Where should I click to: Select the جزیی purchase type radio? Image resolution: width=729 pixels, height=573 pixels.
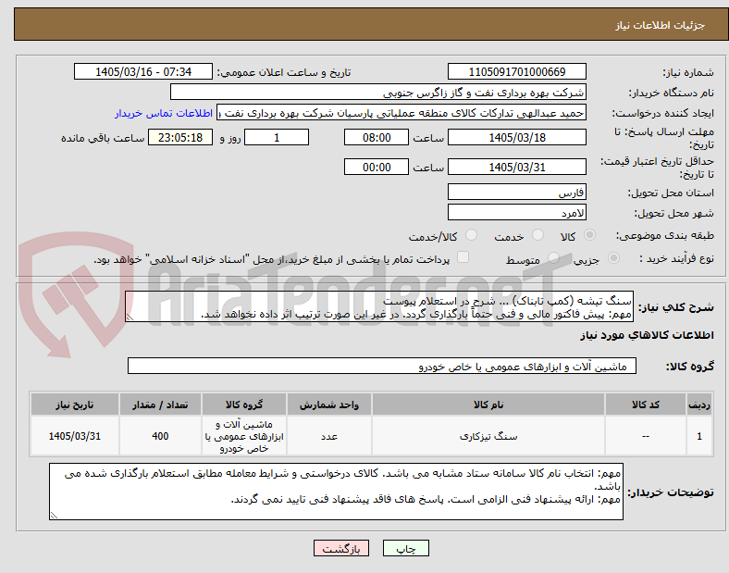pyautogui.click(x=613, y=257)
